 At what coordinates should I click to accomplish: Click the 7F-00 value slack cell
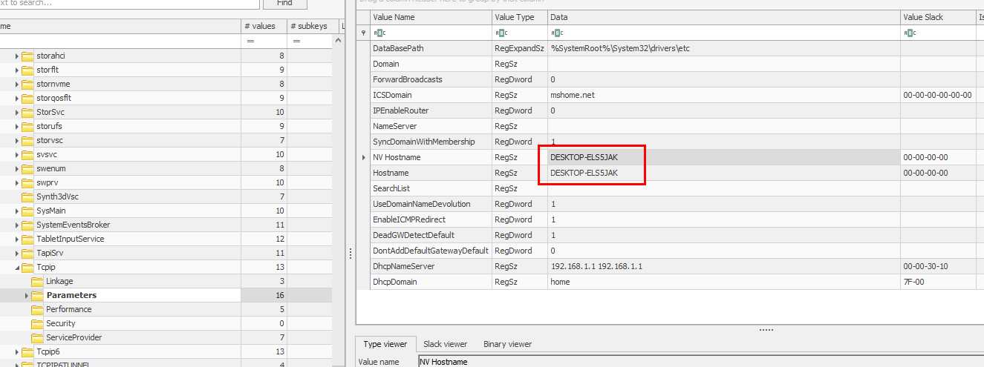coord(937,282)
